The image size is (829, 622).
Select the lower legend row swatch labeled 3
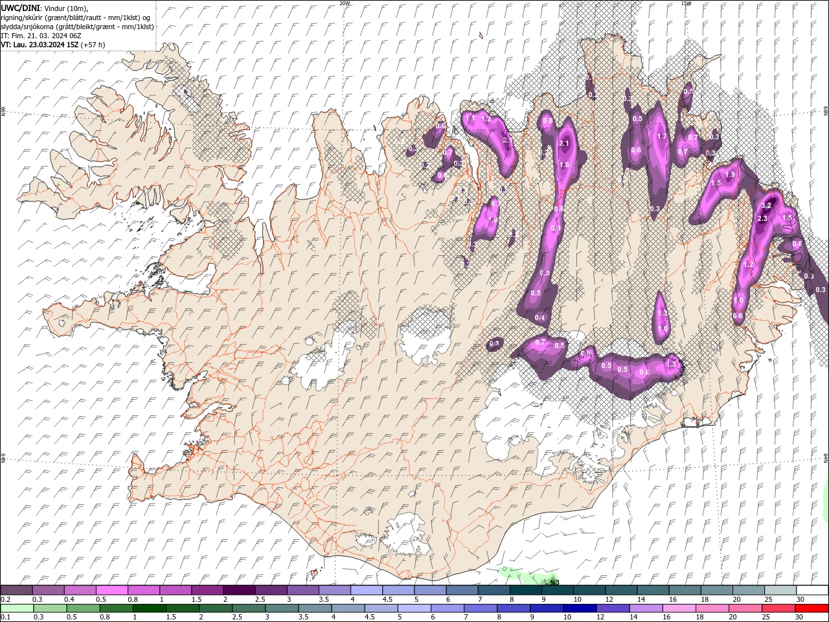pyautogui.click(x=281, y=608)
